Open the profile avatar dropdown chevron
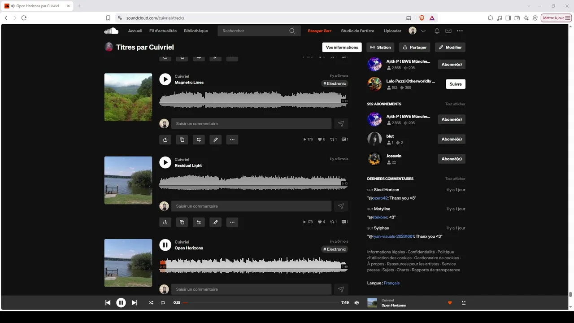 423,31
